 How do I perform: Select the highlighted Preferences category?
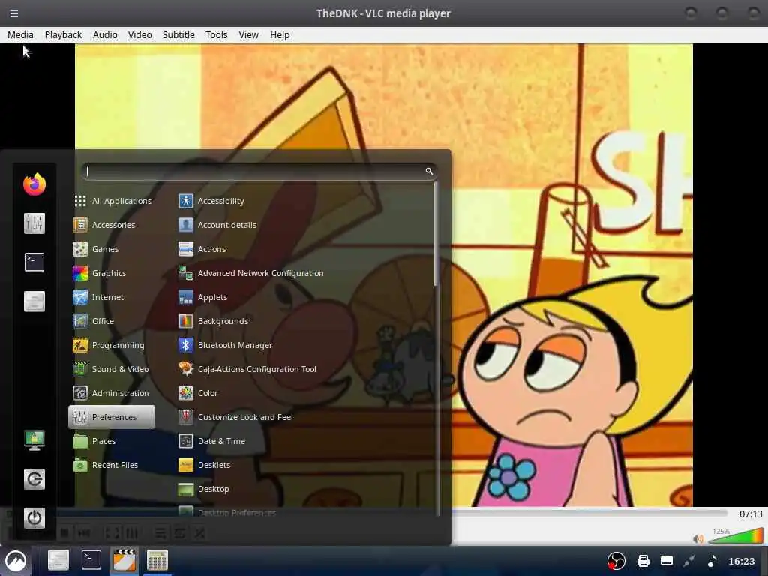point(112,417)
